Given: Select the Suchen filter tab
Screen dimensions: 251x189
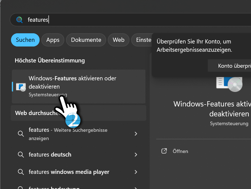Looking at the screenshot, I should tap(25, 40).
